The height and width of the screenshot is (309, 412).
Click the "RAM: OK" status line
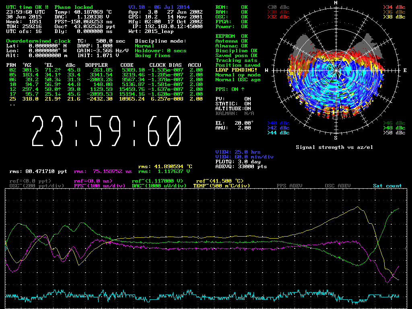[x=231, y=12]
